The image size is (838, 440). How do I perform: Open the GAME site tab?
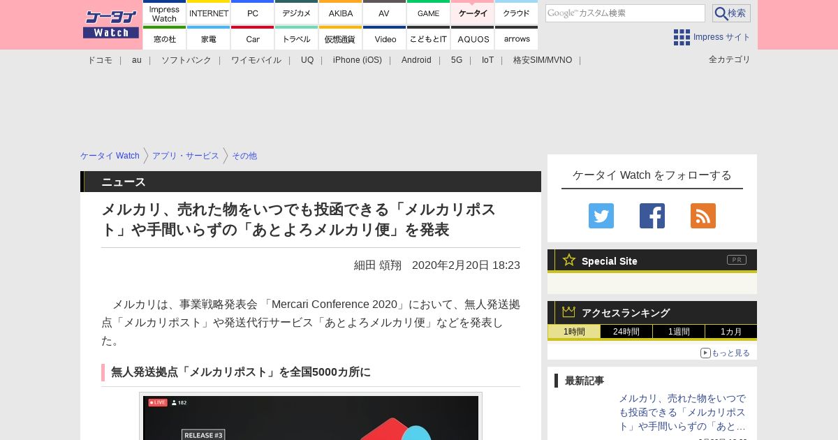429,13
